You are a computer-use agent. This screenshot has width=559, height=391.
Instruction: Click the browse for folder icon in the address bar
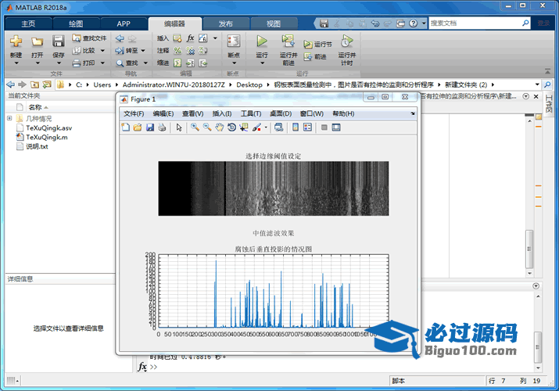click(x=47, y=84)
